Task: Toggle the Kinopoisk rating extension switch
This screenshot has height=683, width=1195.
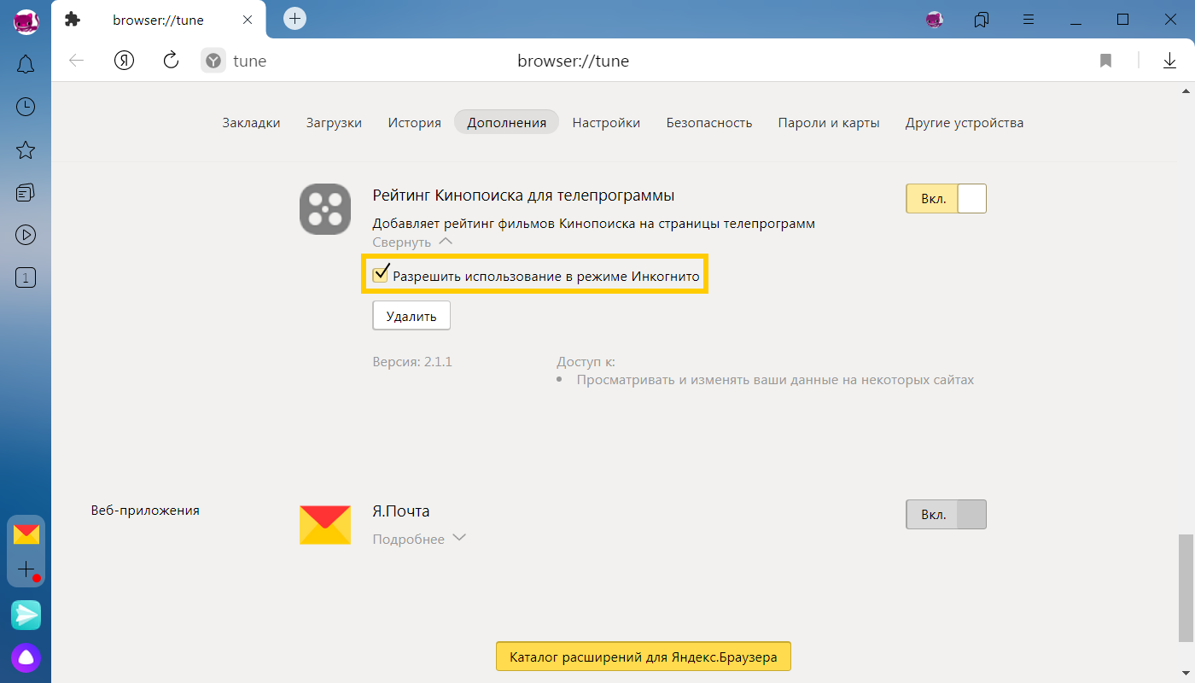Action: tap(946, 199)
